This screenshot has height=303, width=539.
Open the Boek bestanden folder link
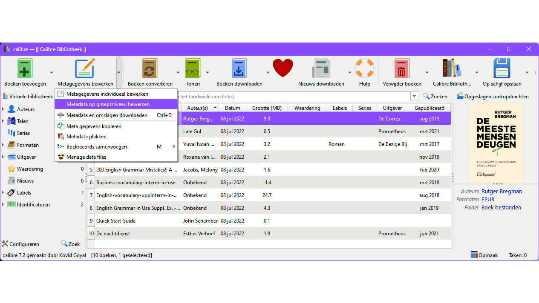coord(501,208)
